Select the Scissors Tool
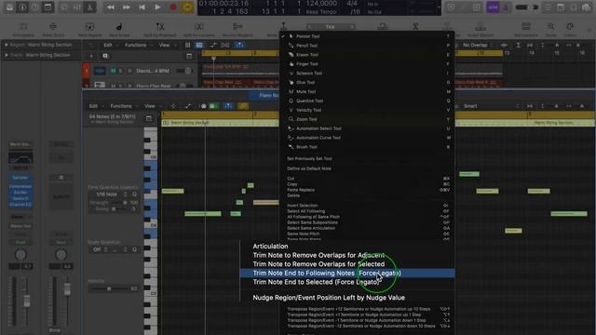The image size is (596, 335). [367, 73]
